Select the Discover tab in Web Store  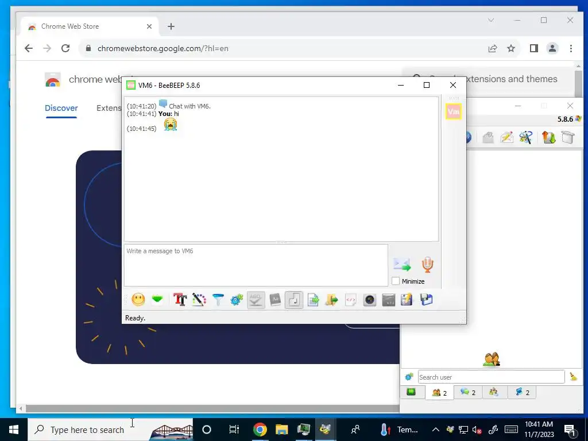(x=61, y=108)
